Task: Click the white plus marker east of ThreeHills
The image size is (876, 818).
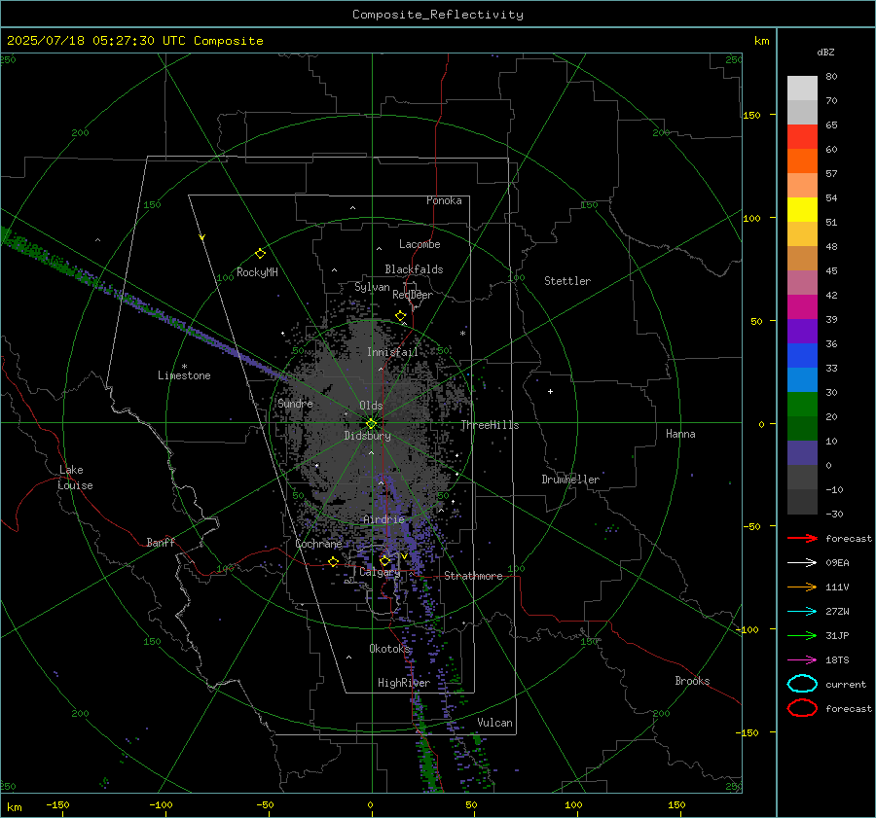Action: (550, 391)
